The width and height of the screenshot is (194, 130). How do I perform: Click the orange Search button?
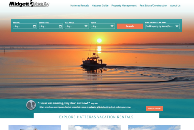tap(130, 26)
